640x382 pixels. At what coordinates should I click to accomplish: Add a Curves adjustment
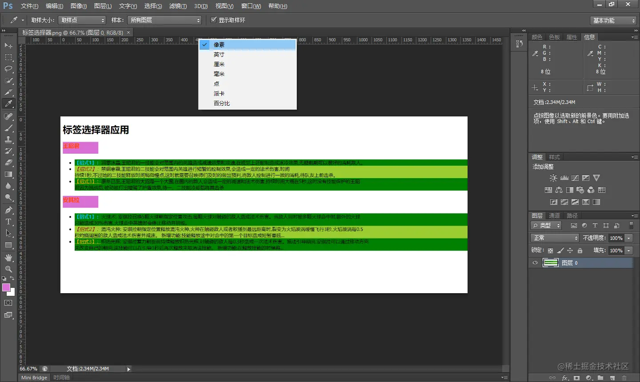point(575,178)
